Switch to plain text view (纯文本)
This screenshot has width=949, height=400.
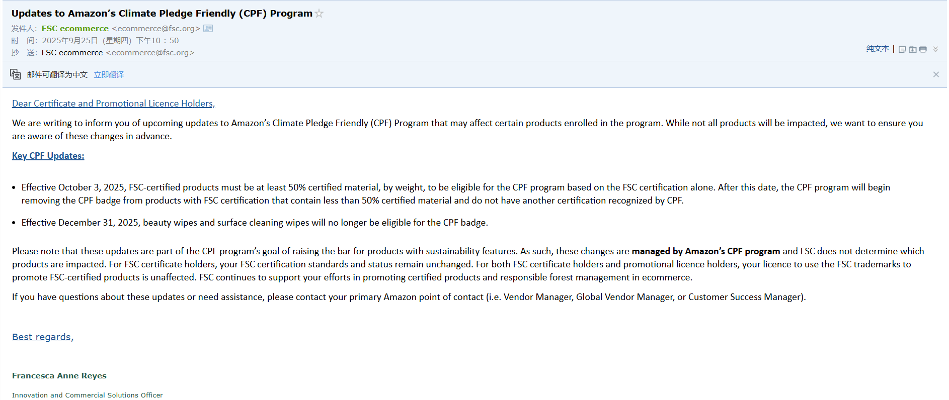(x=878, y=49)
